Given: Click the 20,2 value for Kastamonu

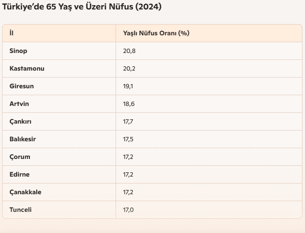Looking at the screenshot, I should pos(129,68).
